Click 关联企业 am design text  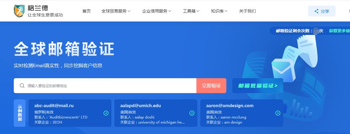coord(224,122)
